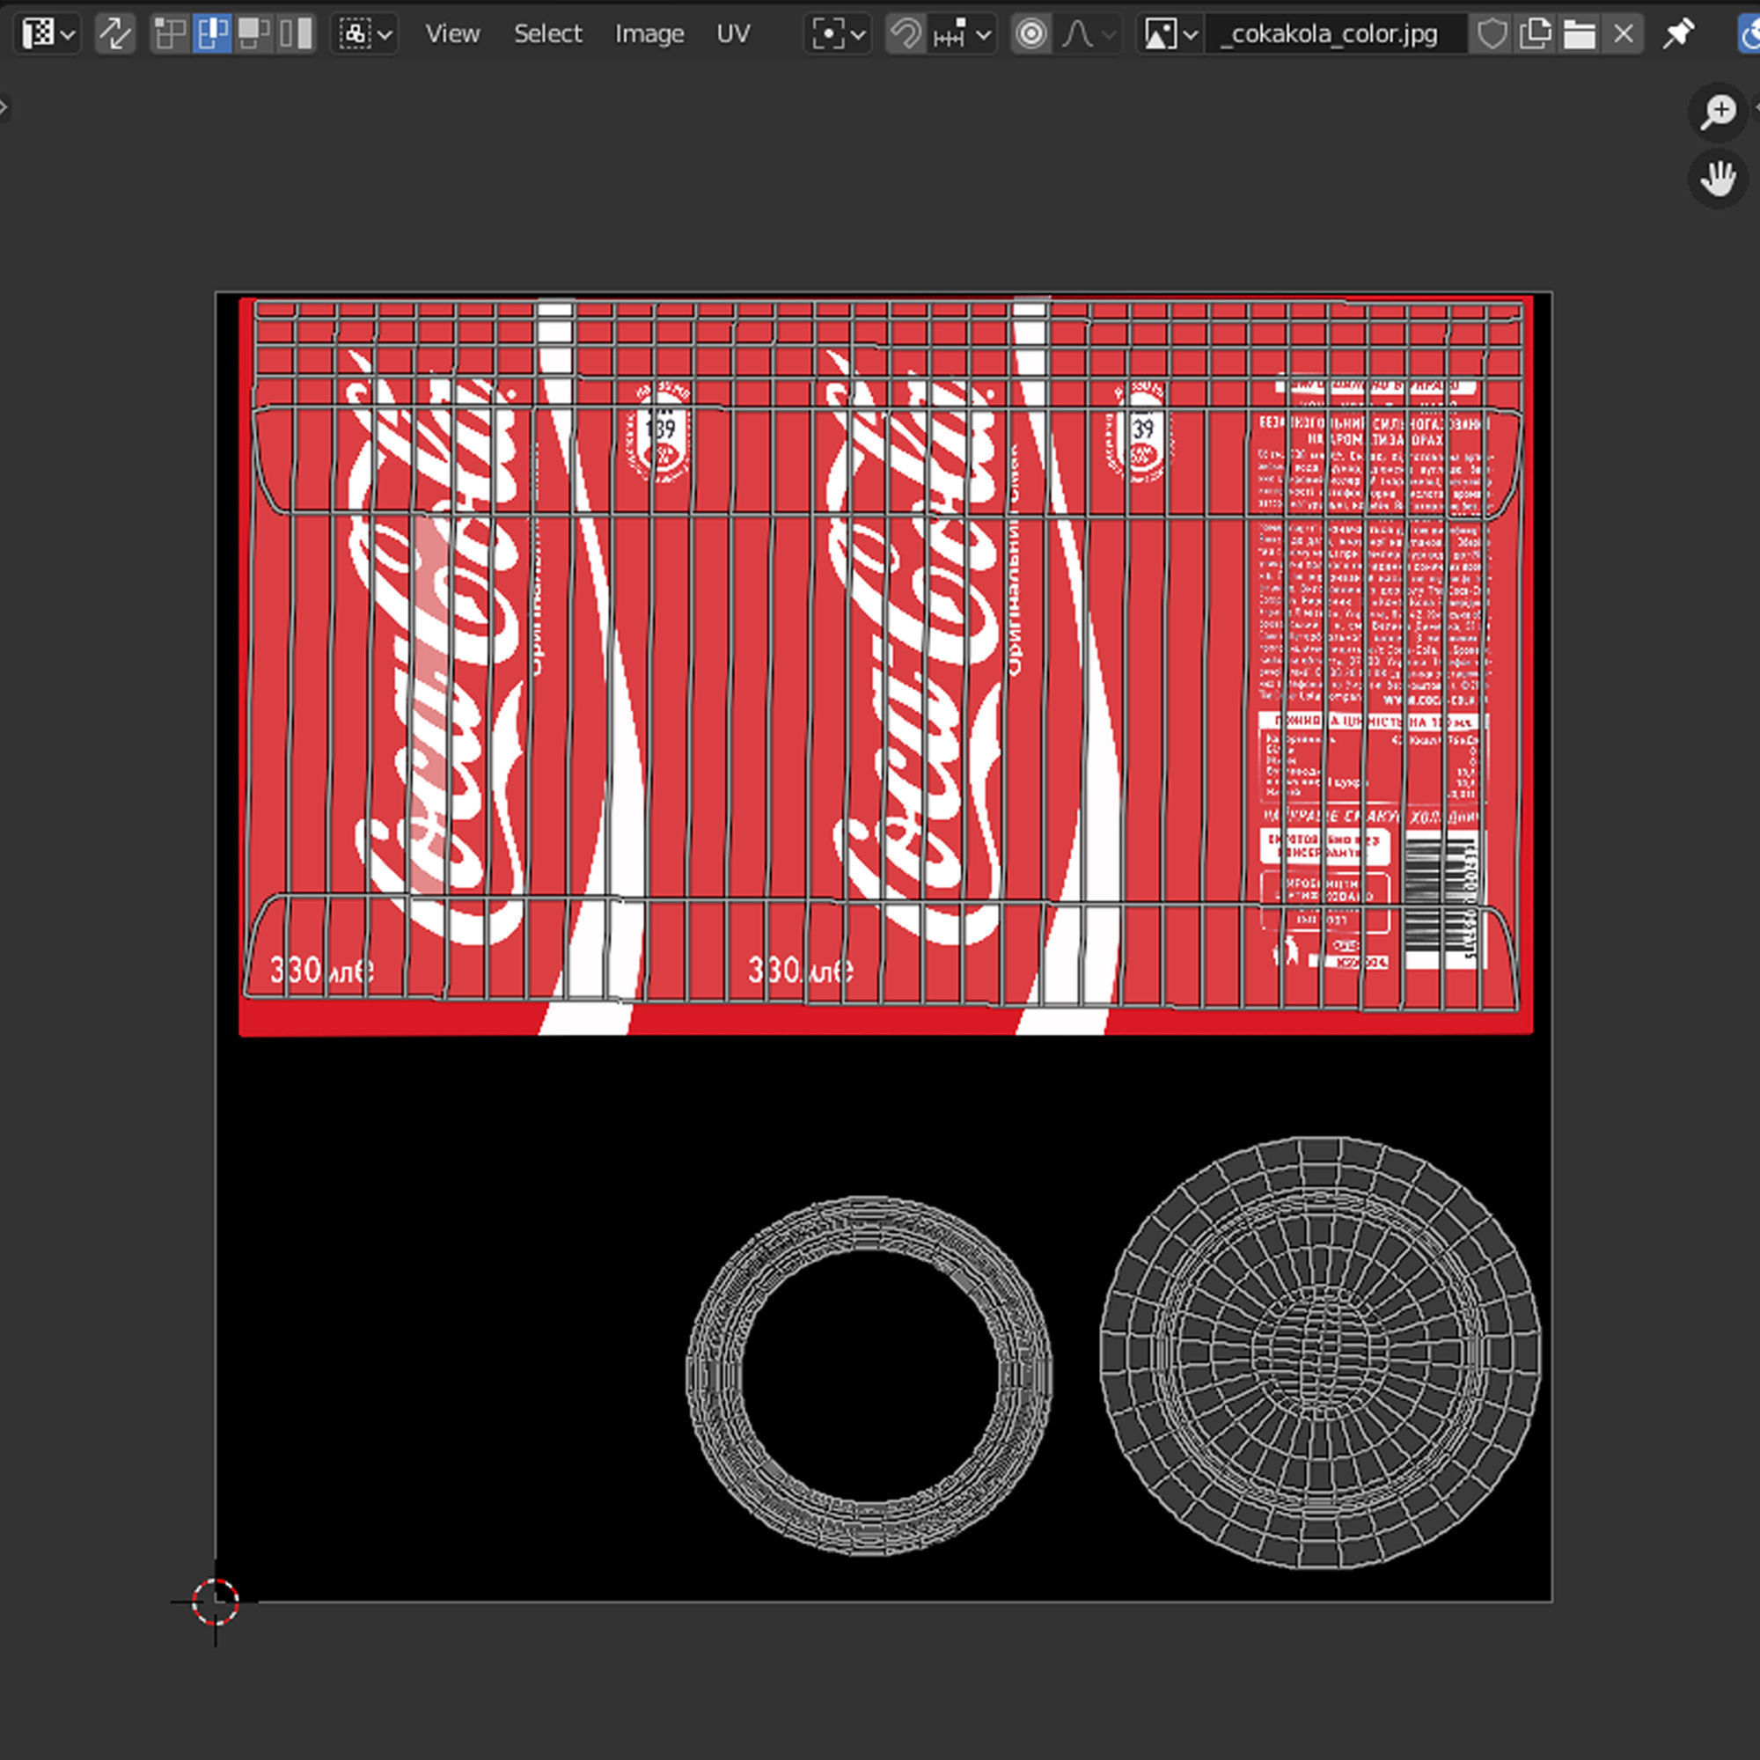Toggle image pin

pyautogui.click(x=1678, y=34)
